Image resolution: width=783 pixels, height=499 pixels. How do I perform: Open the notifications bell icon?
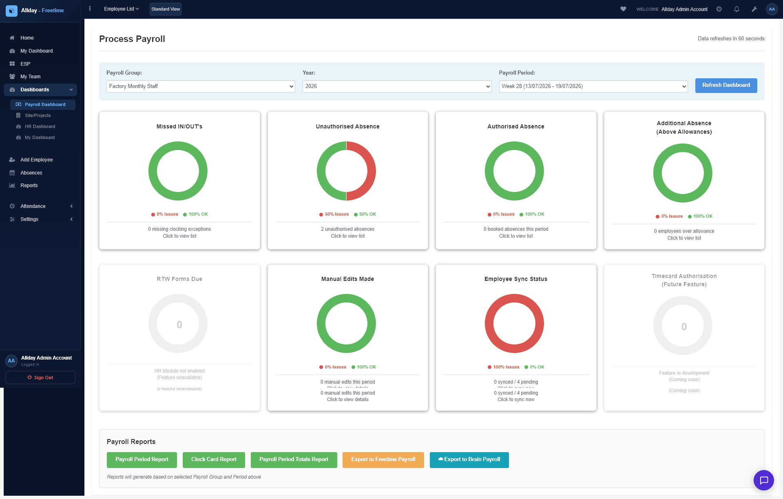point(737,9)
